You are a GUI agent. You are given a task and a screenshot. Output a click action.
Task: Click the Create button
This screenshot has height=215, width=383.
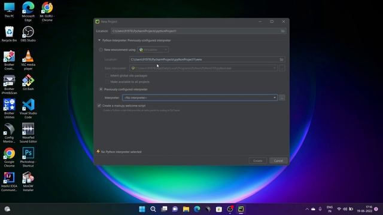coord(258,161)
